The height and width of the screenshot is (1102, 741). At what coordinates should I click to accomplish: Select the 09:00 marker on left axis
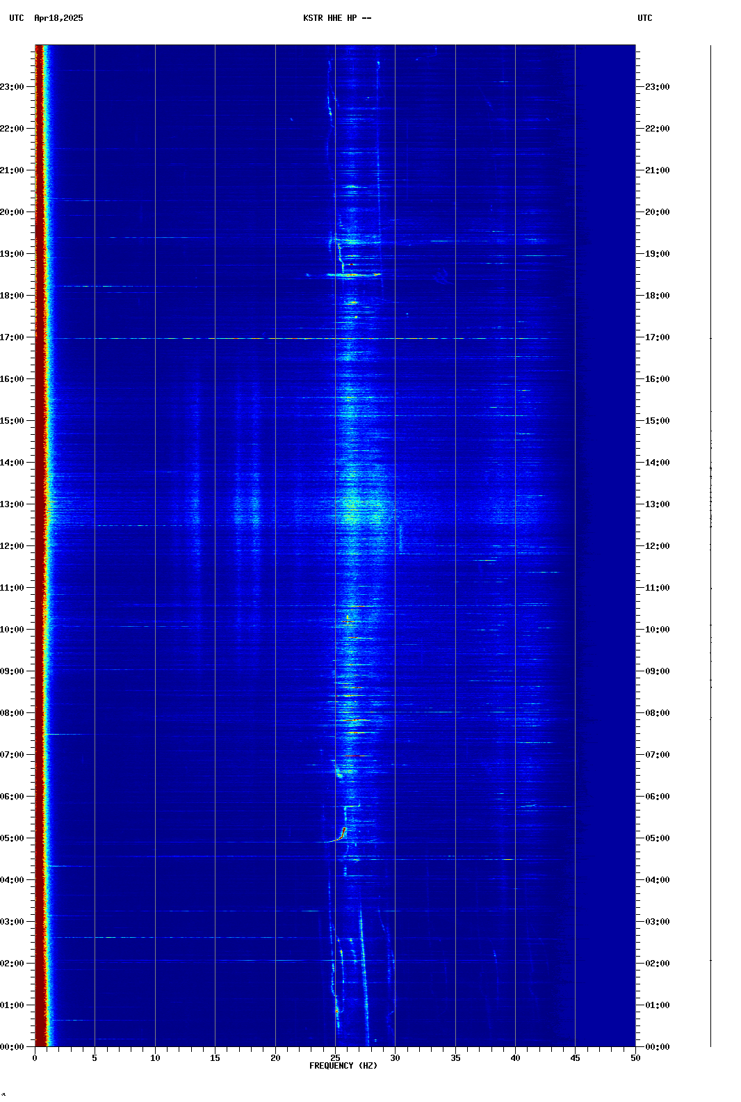pos(13,671)
